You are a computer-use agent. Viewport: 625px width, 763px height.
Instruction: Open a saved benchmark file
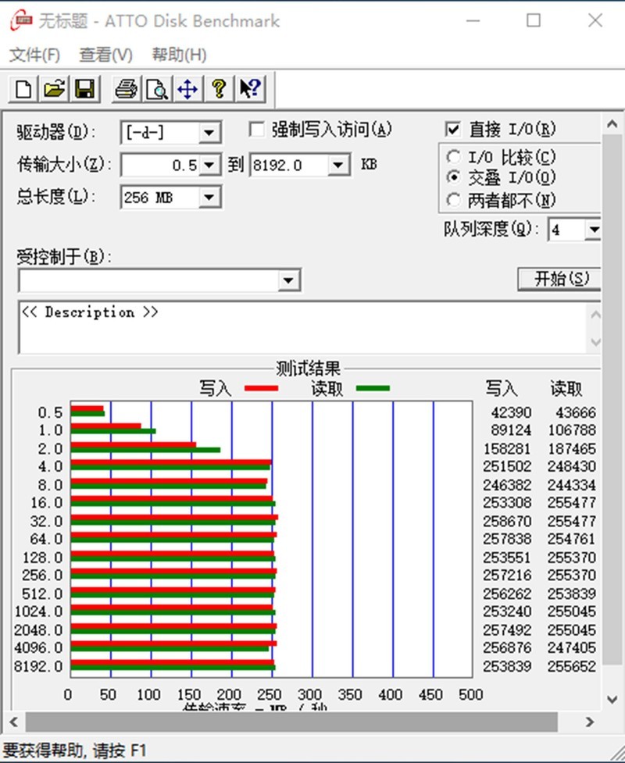click(x=53, y=89)
